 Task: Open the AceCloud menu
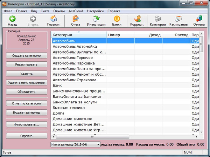[x=75, y=11]
